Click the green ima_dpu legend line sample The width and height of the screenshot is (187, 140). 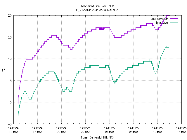[174, 22]
